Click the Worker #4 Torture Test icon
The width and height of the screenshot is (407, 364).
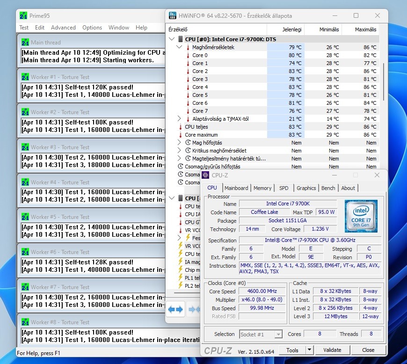(25, 182)
